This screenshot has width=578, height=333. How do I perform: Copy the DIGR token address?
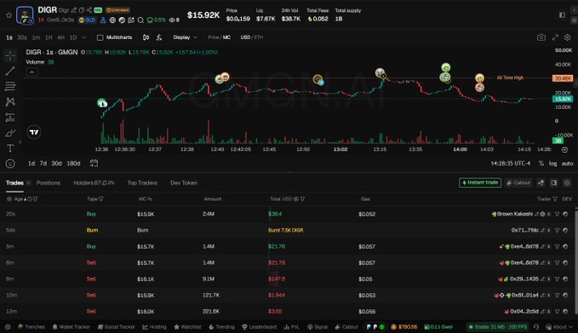point(82,10)
